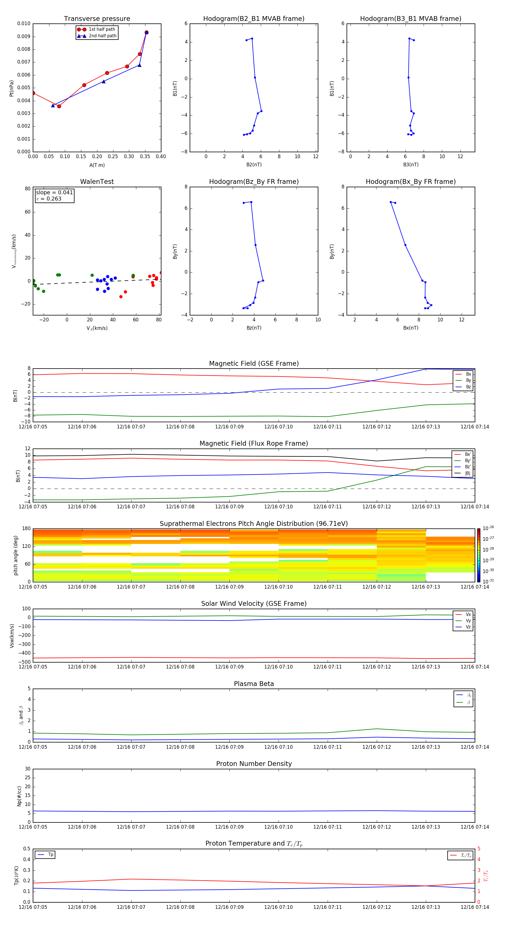Select the |B| legend entry
This screenshot has height=932, width=508.
(x=463, y=473)
